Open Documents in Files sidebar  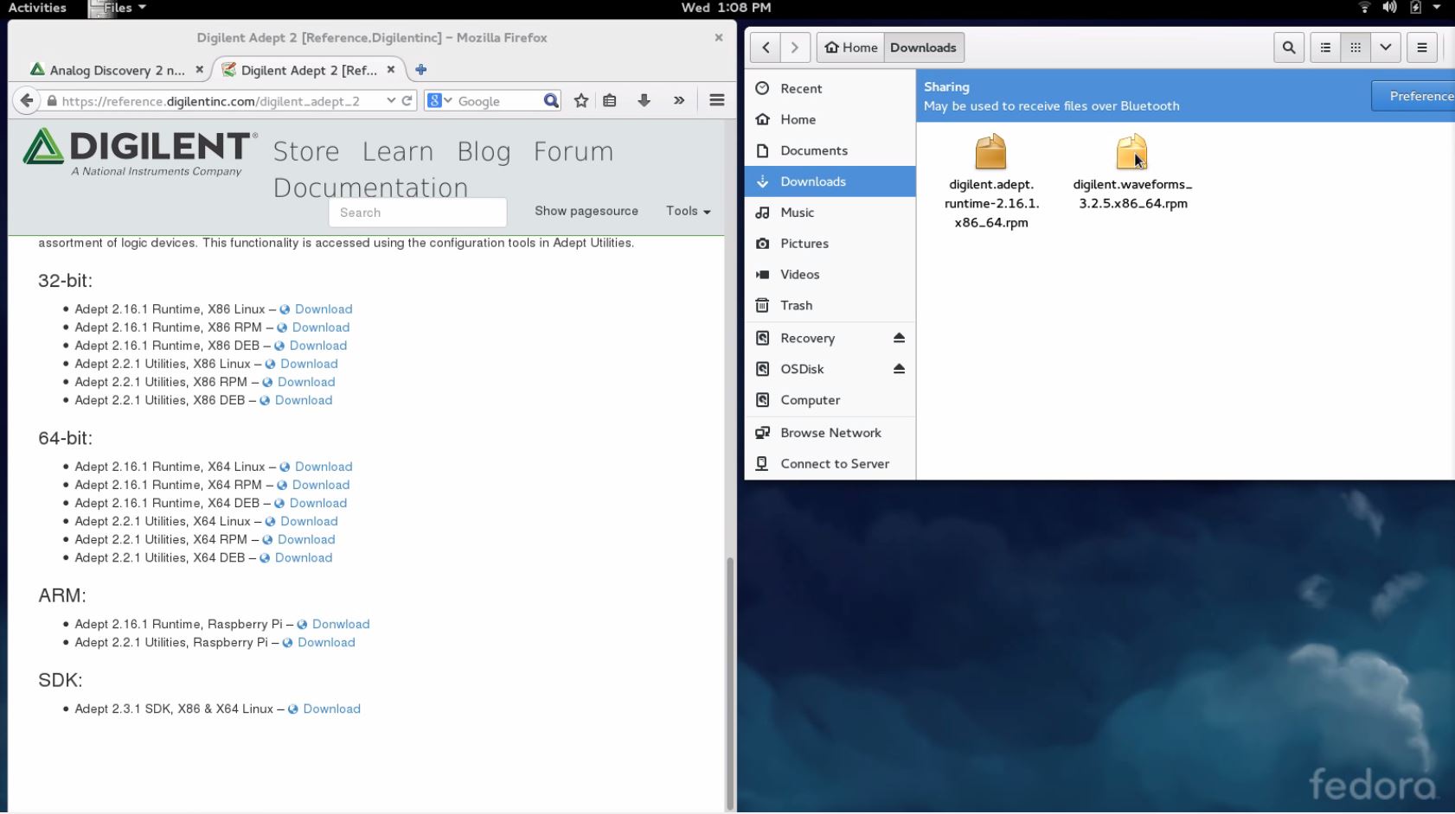pyautogui.click(x=830, y=150)
